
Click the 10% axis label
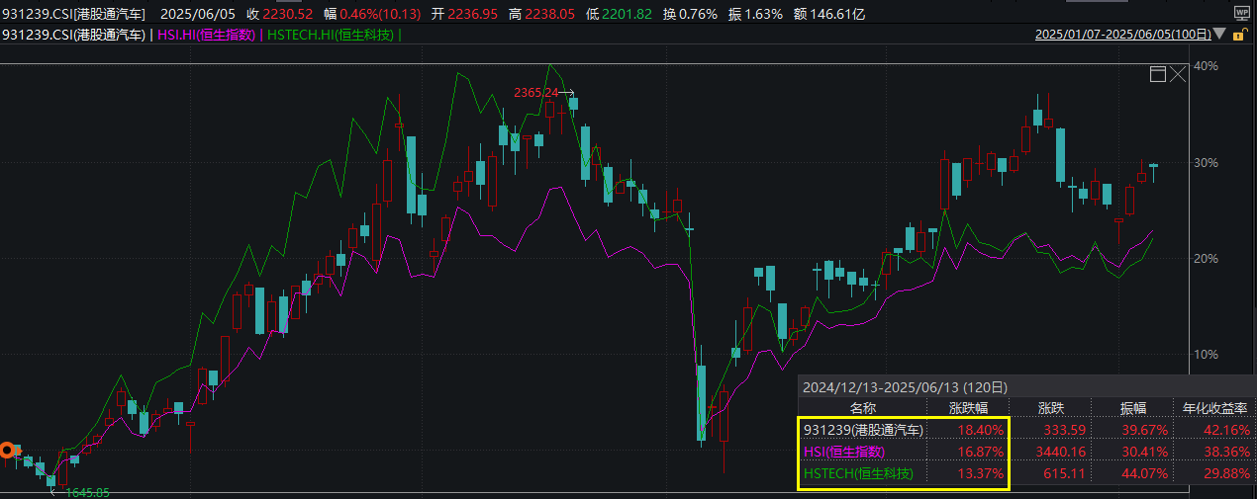[1207, 354]
